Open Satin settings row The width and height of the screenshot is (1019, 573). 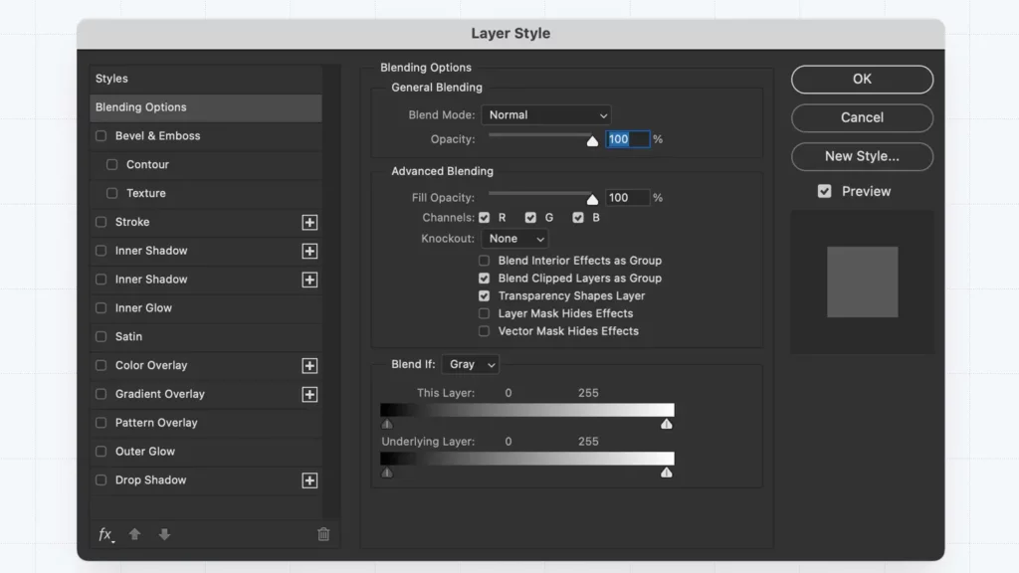[x=205, y=336]
